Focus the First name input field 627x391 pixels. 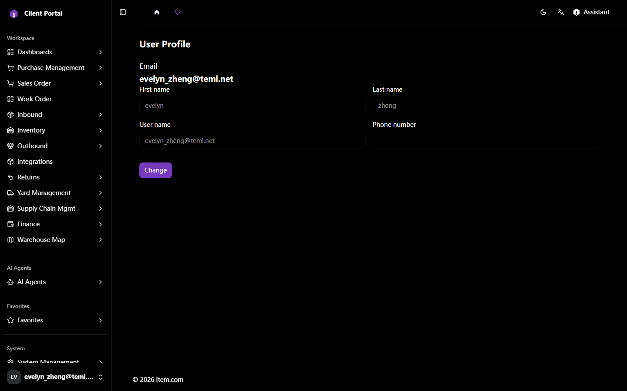pos(253,106)
